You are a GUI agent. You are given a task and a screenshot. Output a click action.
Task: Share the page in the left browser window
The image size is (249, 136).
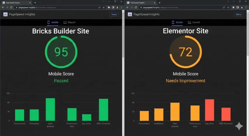[x=99, y=7]
